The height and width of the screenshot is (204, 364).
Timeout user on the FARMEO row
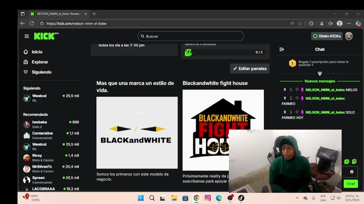[x=291, y=98]
